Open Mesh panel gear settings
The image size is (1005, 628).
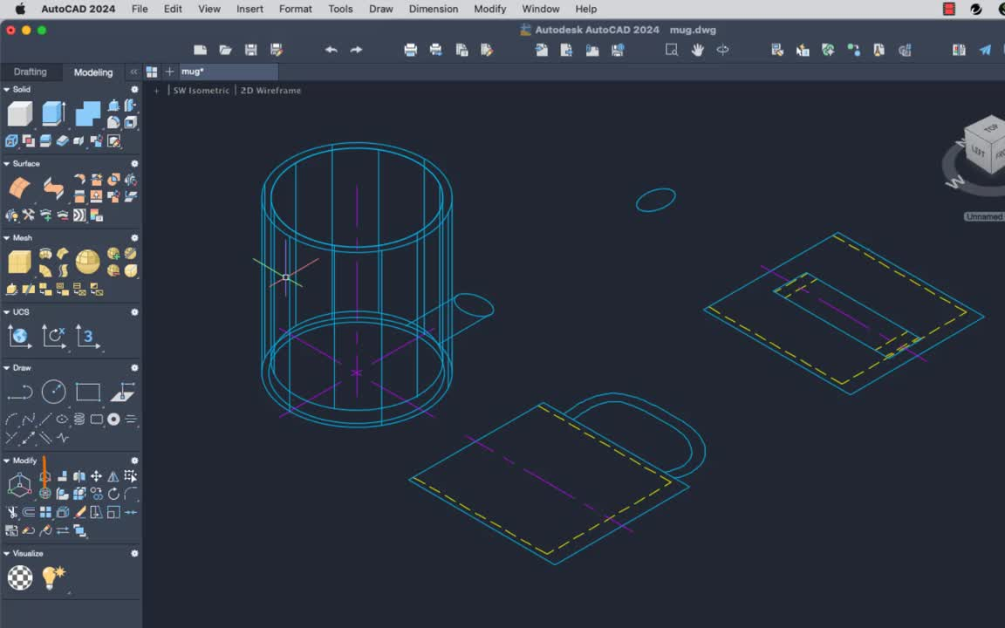tap(134, 238)
